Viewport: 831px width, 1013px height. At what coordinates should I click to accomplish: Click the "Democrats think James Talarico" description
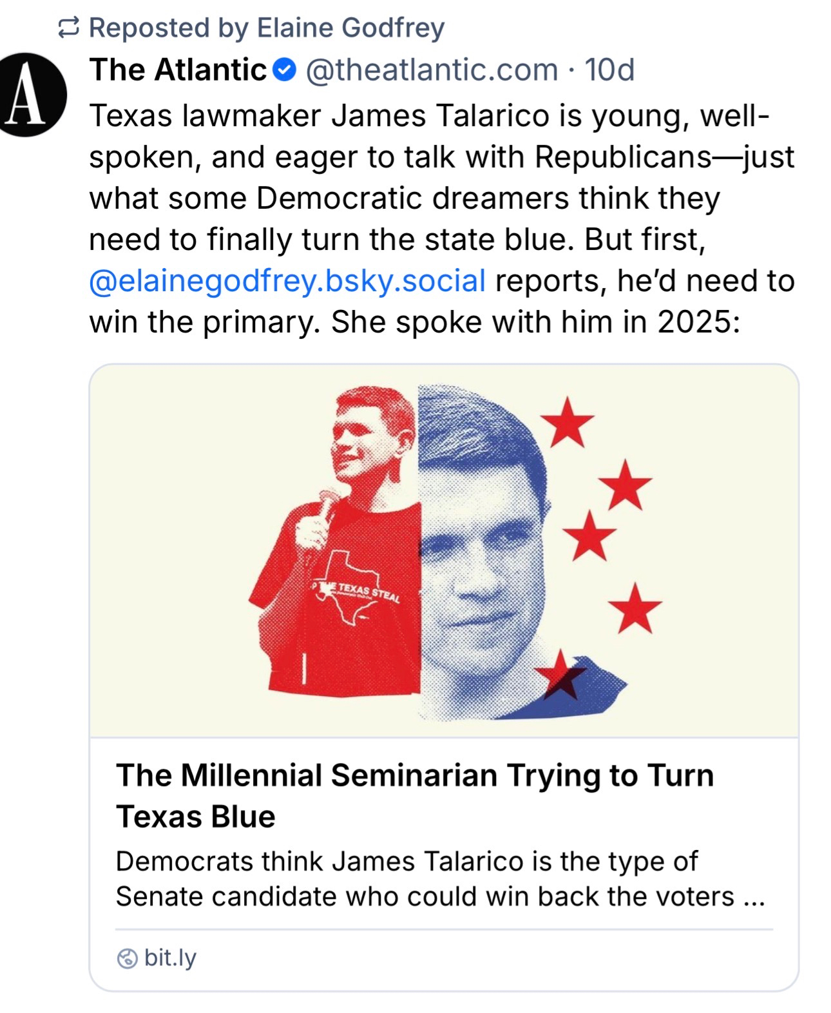[439, 878]
